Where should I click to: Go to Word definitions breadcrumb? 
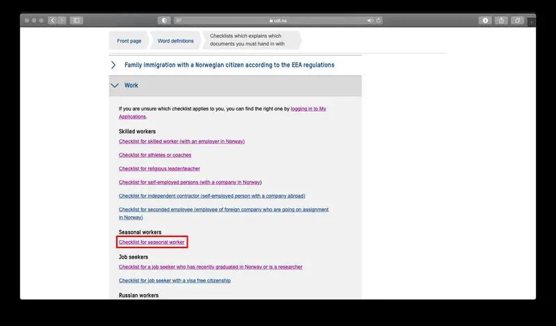(x=175, y=41)
